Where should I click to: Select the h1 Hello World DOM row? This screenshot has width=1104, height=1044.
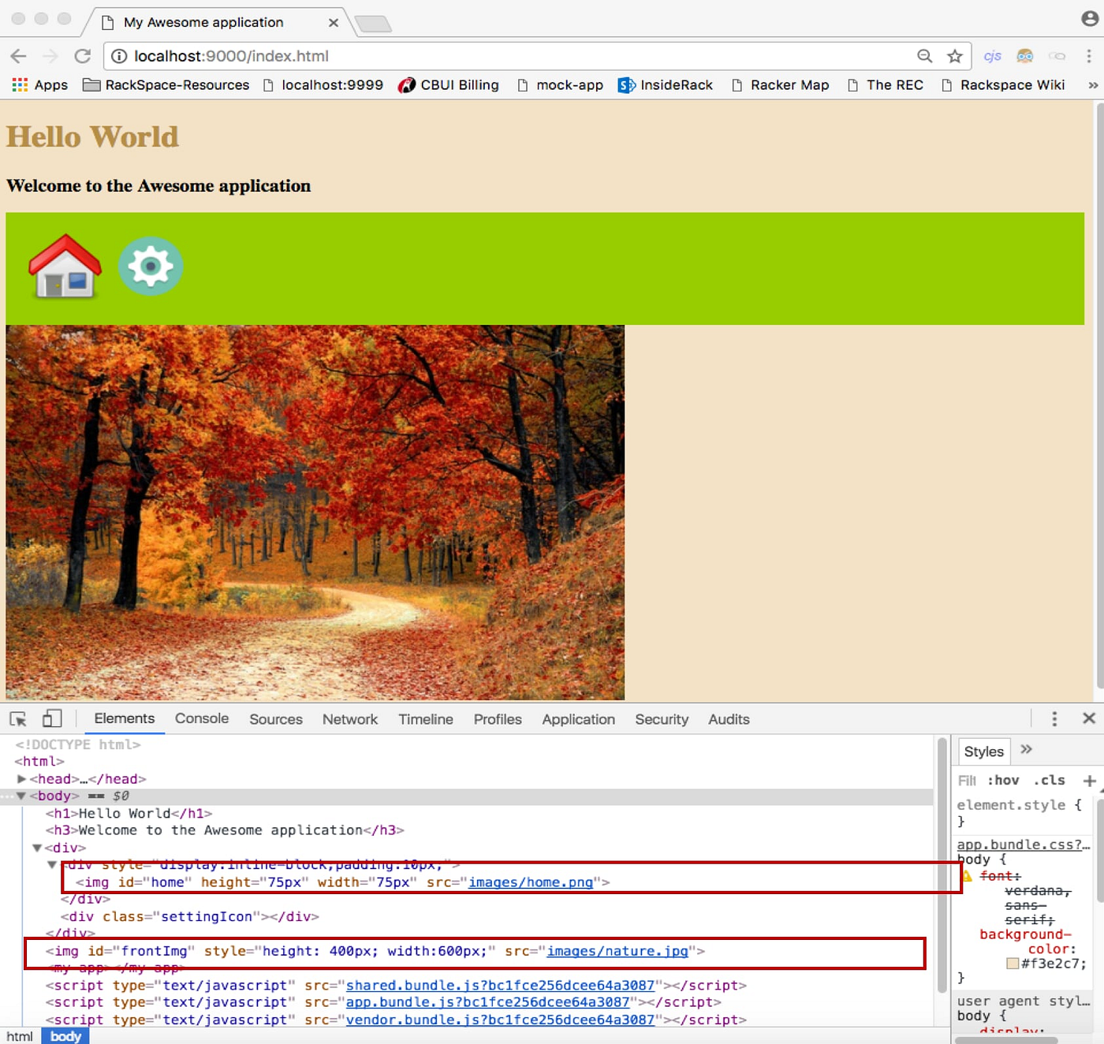coord(129,814)
